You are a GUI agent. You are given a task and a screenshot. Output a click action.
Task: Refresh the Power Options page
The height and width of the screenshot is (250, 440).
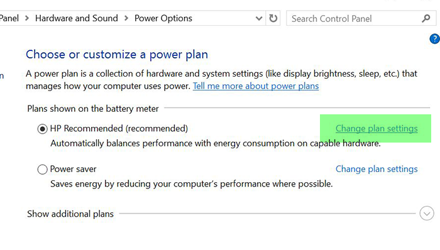pos(273,18)
